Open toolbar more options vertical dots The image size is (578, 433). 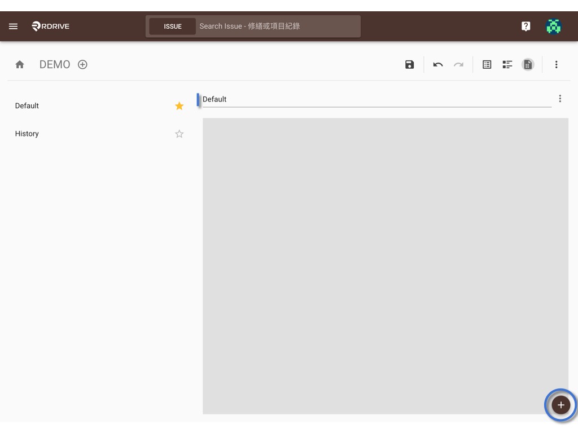click(x=556, y=64)
